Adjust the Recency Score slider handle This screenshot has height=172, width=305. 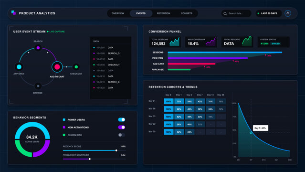(x=116, y=150)
